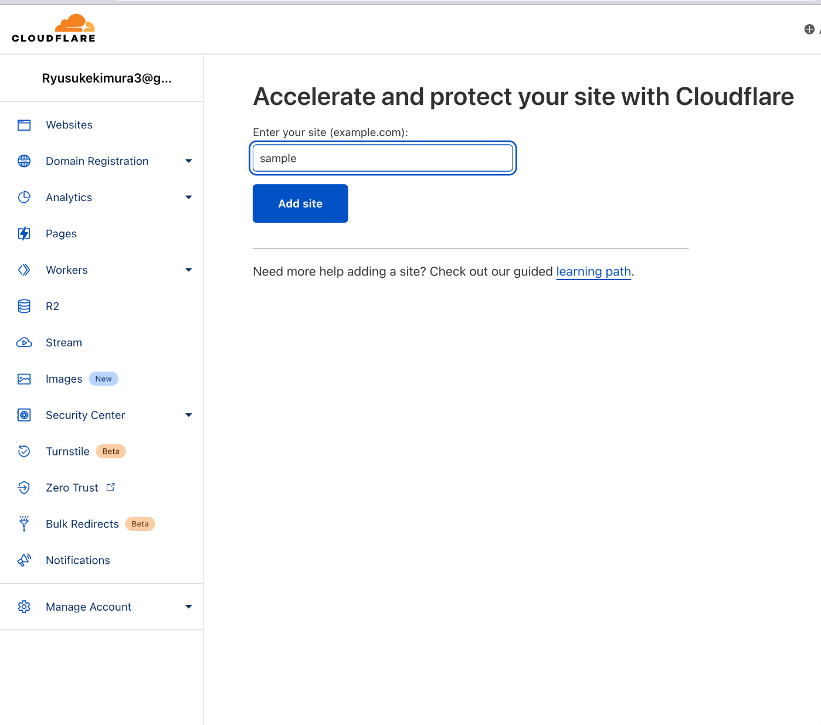This screenshot has width=821, height=725.
Task: Click the Cloudflare logo
Action: [53, 28]
